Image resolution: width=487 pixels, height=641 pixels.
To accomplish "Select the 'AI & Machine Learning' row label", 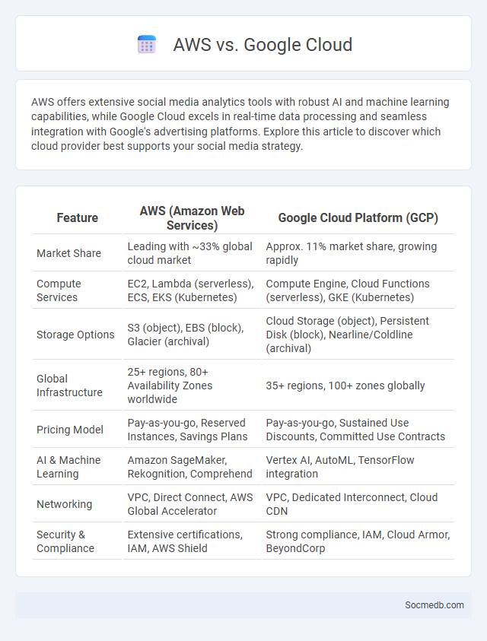I will coord(68,467).
